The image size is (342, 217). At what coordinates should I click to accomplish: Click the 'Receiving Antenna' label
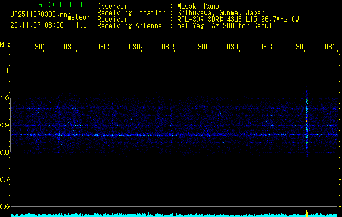(x=129, y=26)
